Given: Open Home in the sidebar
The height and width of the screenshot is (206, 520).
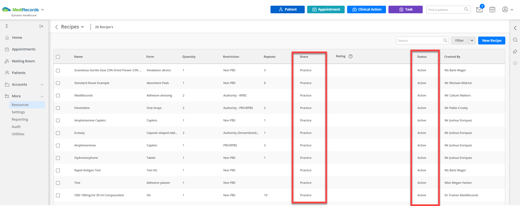Looking at the screenshot, I should pos(17,38).
